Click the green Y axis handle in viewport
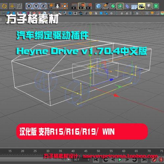164x164 pixels. pyautogui.click(x=90, y=55)
